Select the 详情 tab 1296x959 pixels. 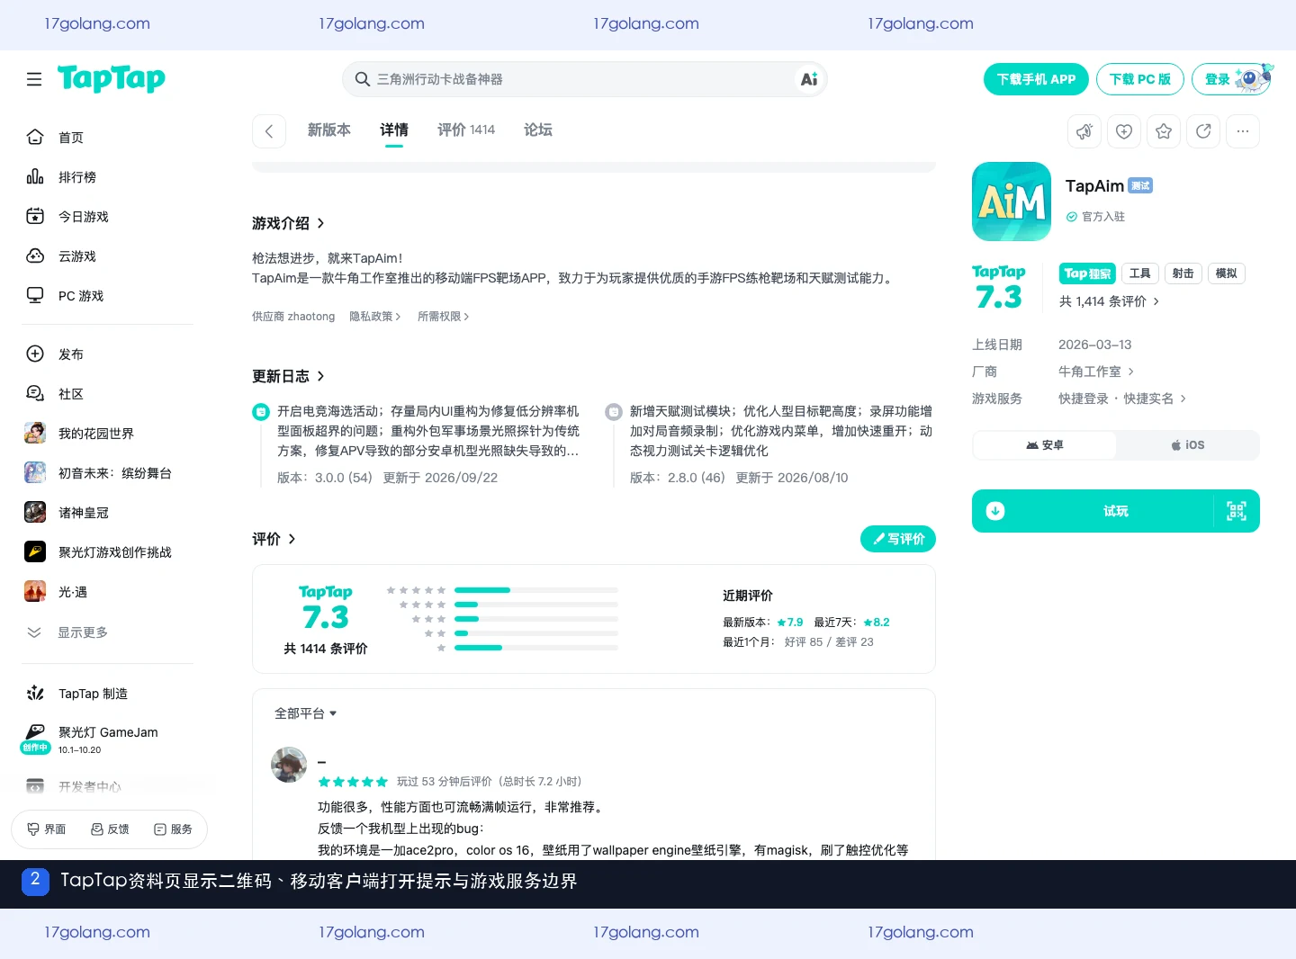point(394,130)
